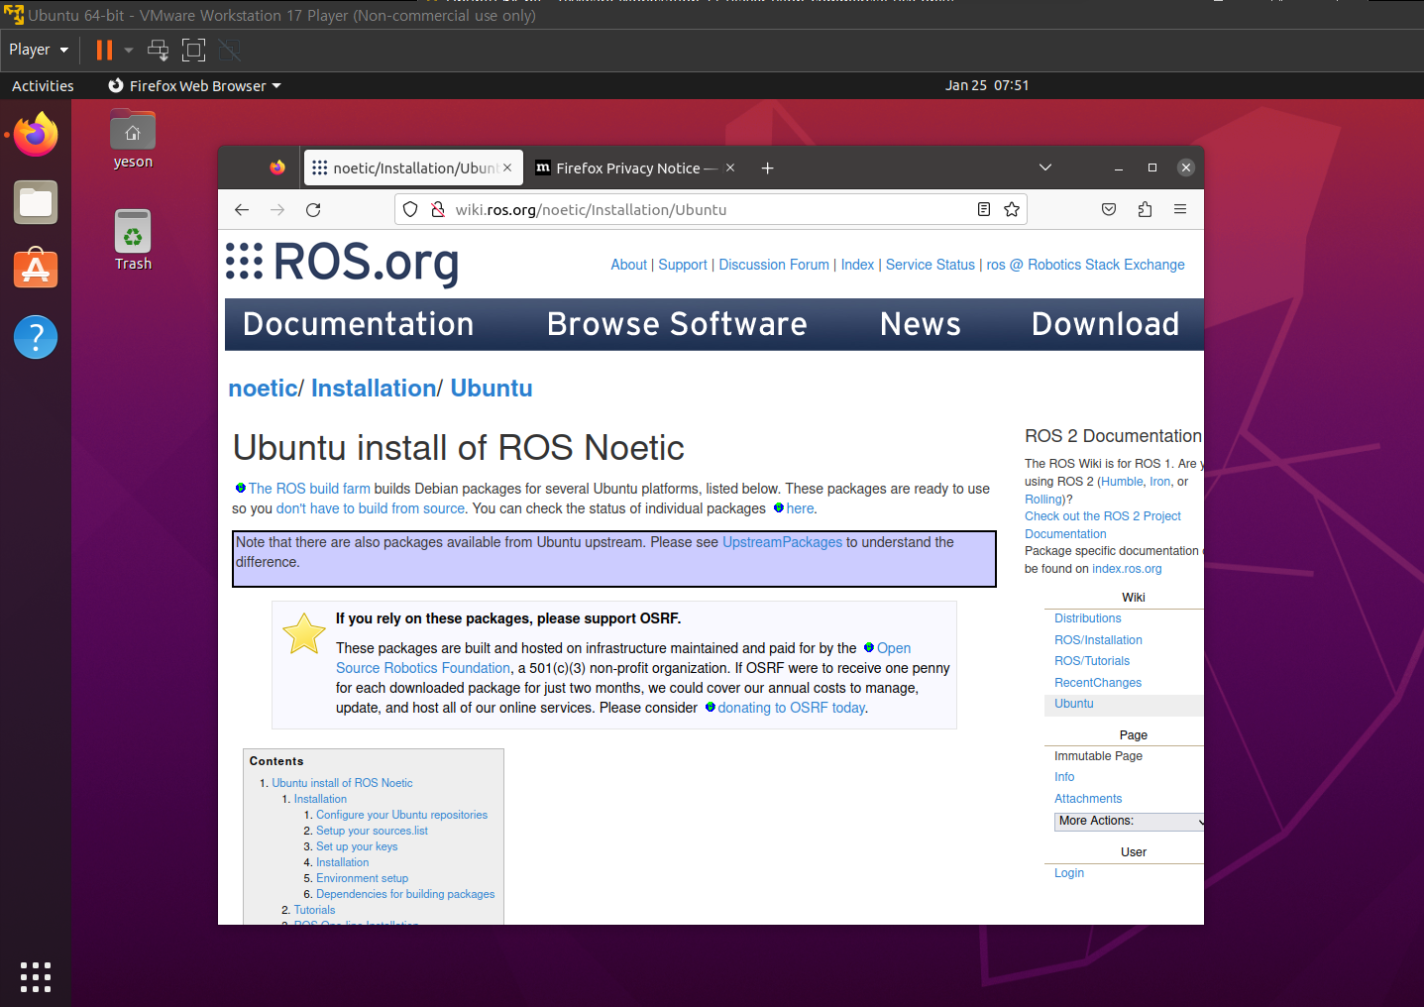
Task: Click donating to OSRF today link
Action: pyautogui.click(x=791, y=708)
